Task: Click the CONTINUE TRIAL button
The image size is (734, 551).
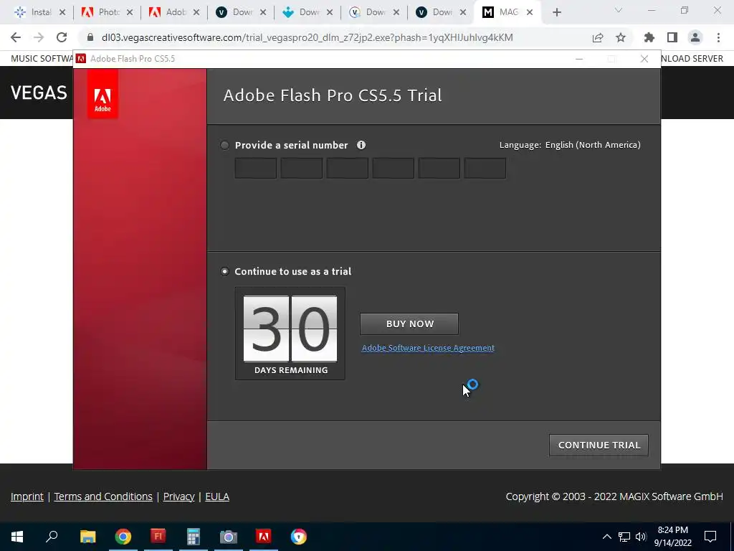Action: pyautogui.click(x=599, y=445)
